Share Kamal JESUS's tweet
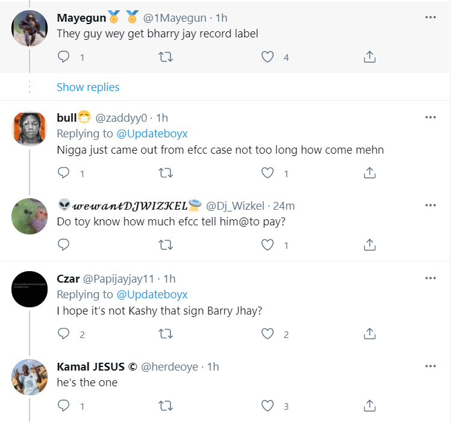 click(x=370, y=406)
